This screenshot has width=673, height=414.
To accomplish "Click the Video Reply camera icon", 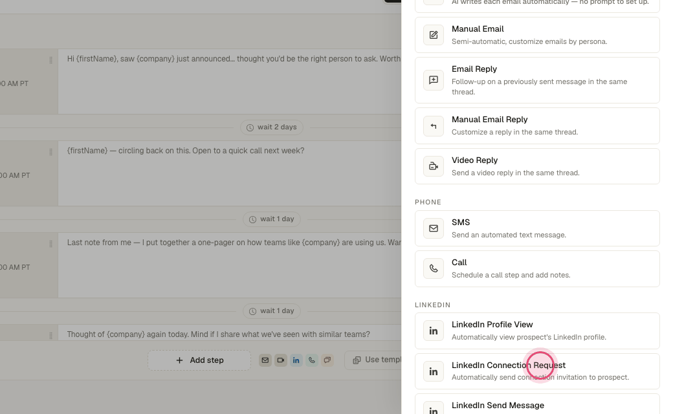I will coord(434,166).
